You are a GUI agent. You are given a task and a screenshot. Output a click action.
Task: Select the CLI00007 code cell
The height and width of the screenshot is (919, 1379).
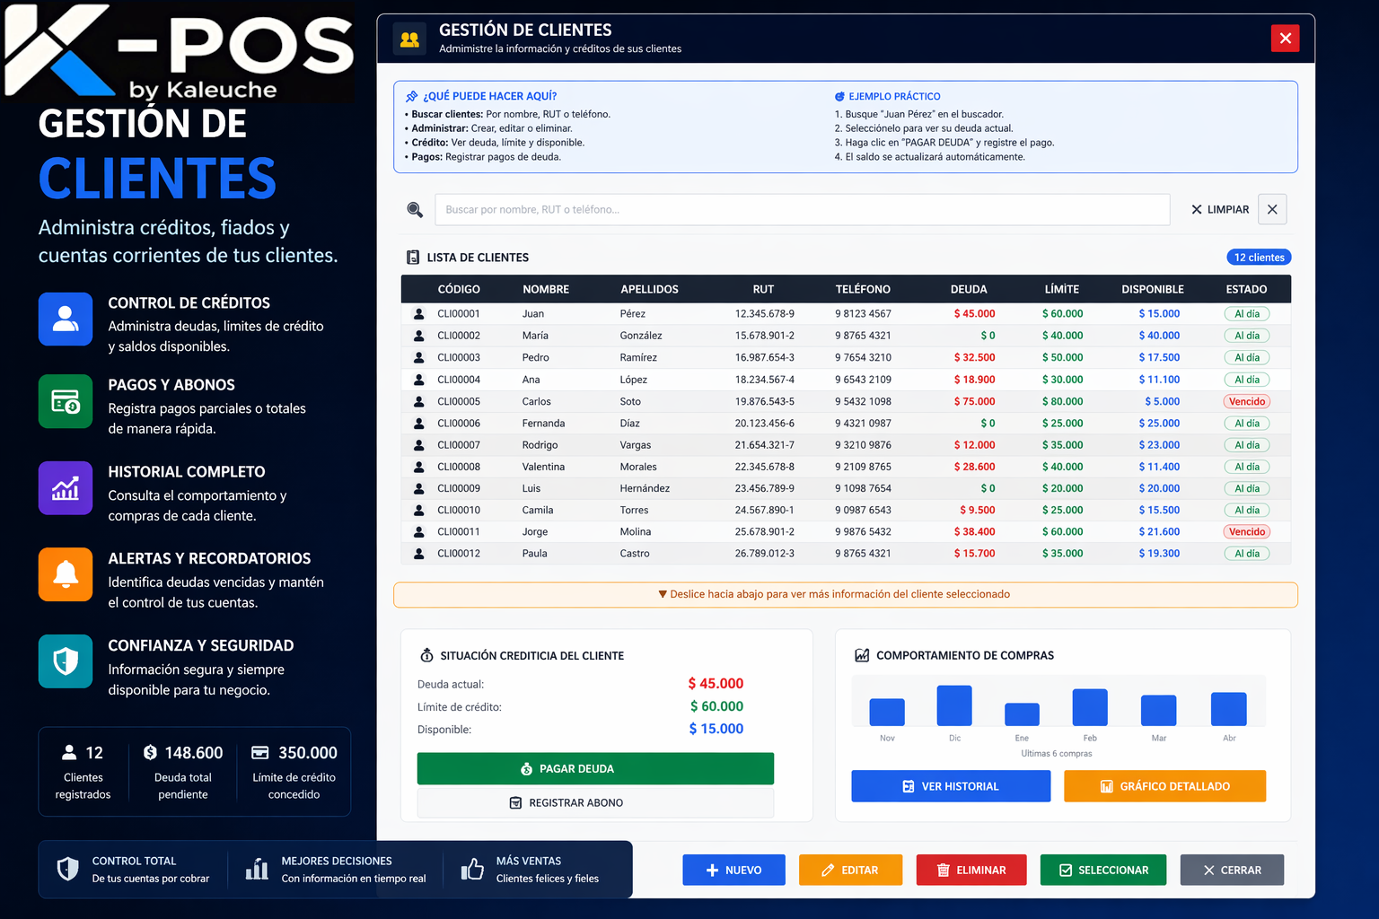tap(459, 445)
